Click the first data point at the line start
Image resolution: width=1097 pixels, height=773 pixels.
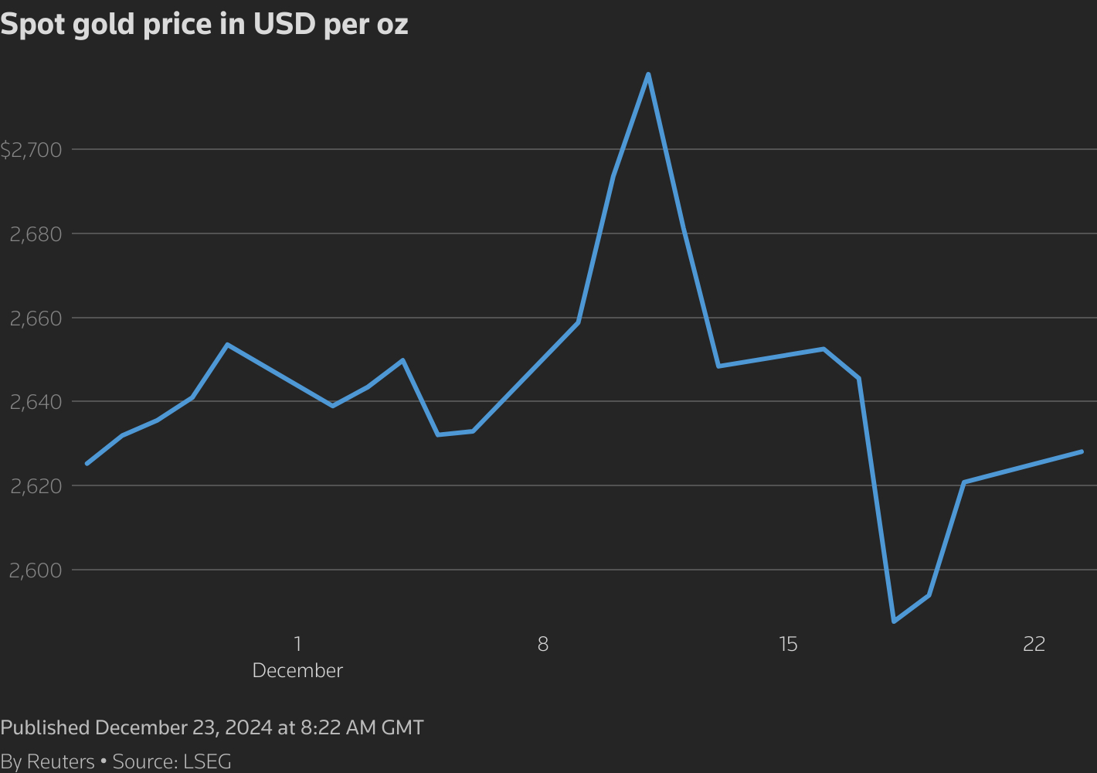[87, 464]
